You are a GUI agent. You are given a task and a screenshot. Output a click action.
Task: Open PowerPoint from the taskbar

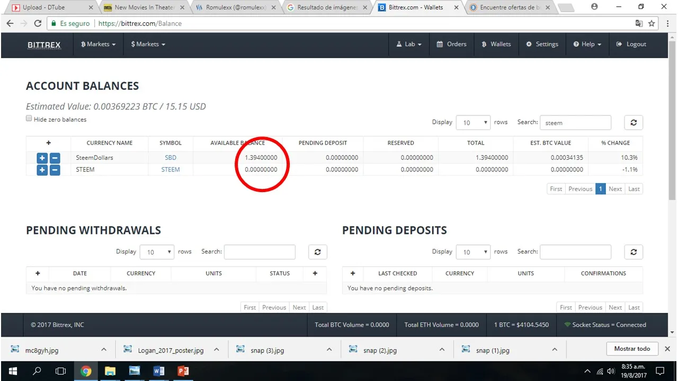point(183,371)
